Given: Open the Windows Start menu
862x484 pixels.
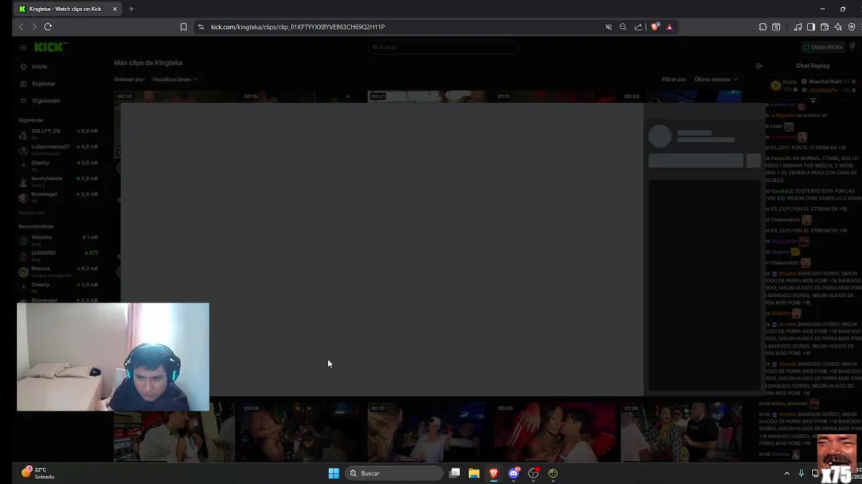Looking at the screenshot, I should 333,473.
